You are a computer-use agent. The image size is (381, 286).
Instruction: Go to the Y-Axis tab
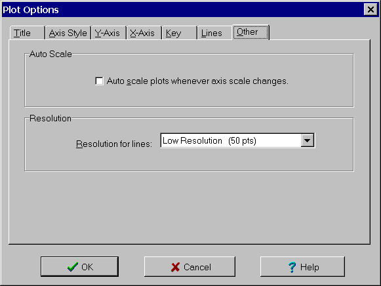pyautogui.click(x=108, y=33)
